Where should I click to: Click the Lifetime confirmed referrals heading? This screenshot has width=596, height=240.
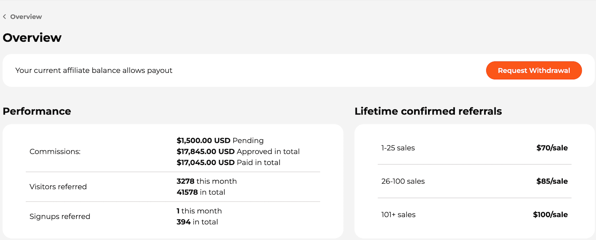point(428,111)
